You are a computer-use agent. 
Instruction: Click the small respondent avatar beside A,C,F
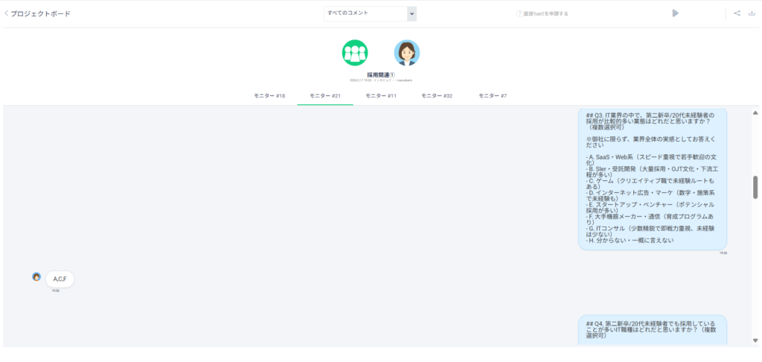(36, 277)
